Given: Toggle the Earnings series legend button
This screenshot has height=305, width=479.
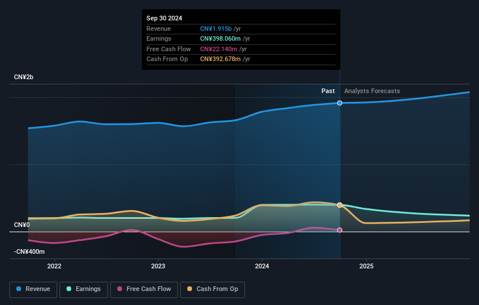Looking at the screenshot, I should point(83,289).
